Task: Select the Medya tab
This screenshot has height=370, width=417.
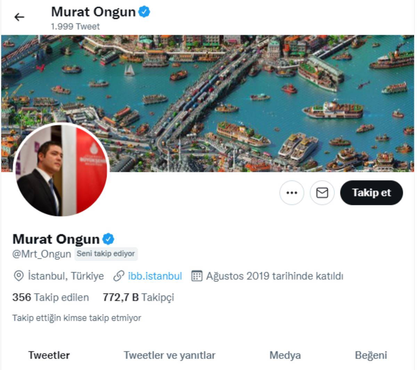Action: coord(285,355)
